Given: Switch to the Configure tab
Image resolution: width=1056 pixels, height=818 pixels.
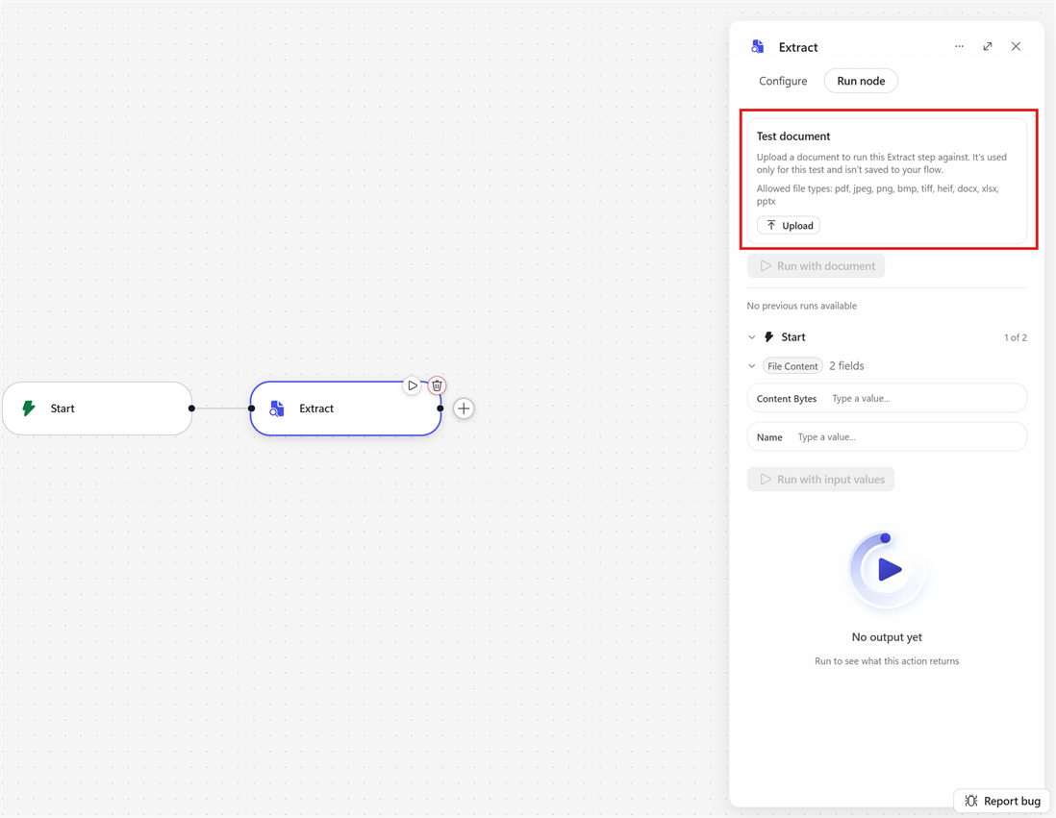Looking at the screenshot, I should pyautogui.click(x=783, y=81).
